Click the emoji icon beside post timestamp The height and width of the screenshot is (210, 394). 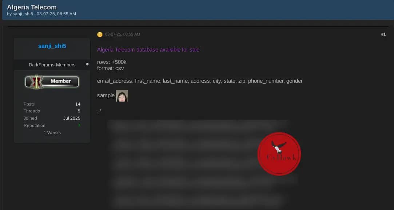100,34
